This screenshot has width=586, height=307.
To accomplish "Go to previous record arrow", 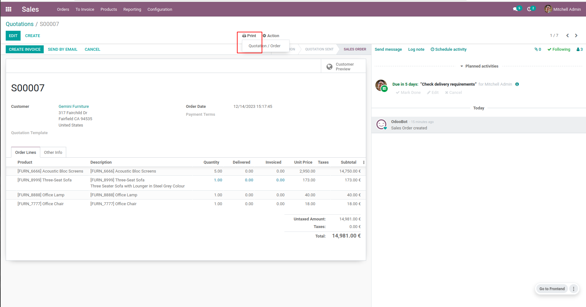I will tap(568, 36).
